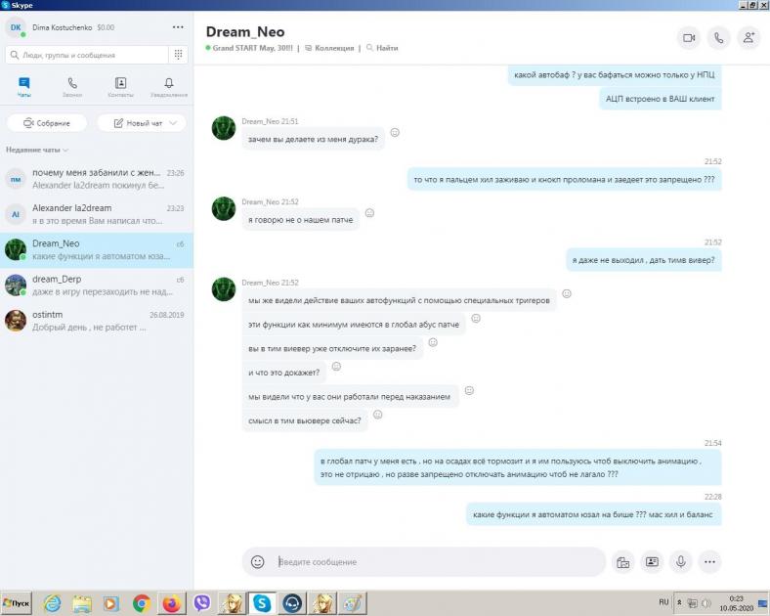
Task: Open more options beside message input
Action: pyautogui.click(x=709, y=562)
